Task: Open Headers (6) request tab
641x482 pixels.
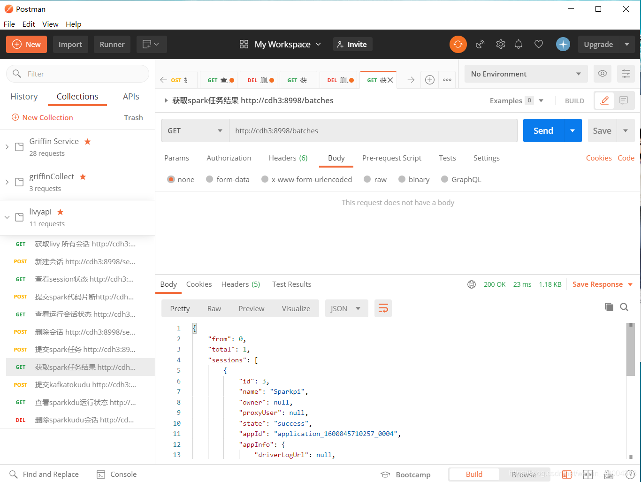Action: click(x=288, y=158)
